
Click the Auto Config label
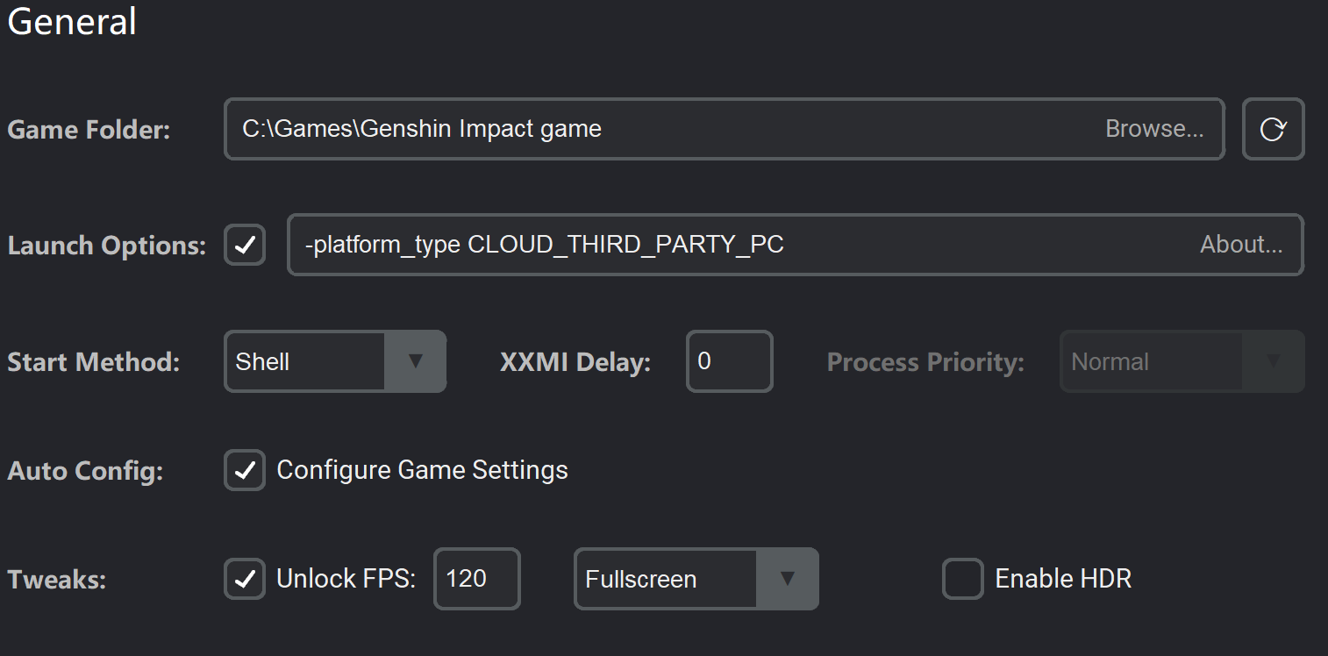(x=85, y=472)
